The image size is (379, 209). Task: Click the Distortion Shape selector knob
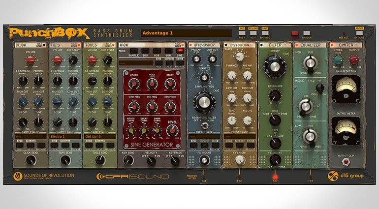click(x=240, y=57)
